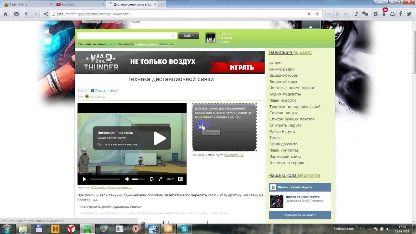Open the 272 серии 2 сезона Наруто link
The height and width of the screenshot is (234, 416).
(x=111, y=188)
